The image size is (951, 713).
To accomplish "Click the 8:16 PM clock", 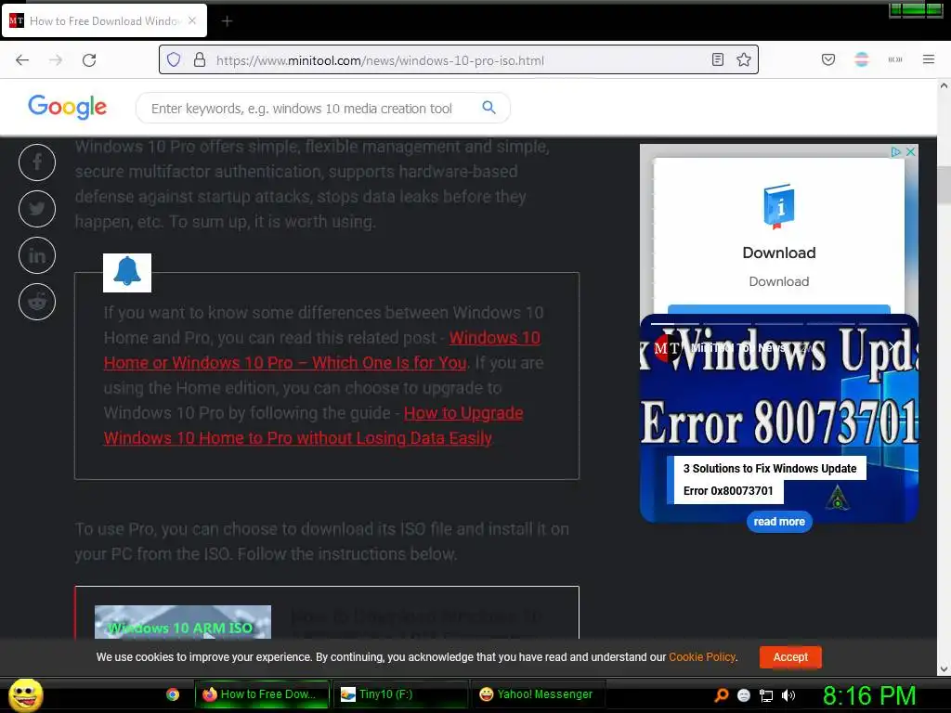I will [x=869, y=695].
